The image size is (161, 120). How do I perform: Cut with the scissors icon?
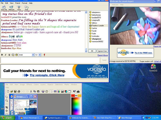coord(31,91)
